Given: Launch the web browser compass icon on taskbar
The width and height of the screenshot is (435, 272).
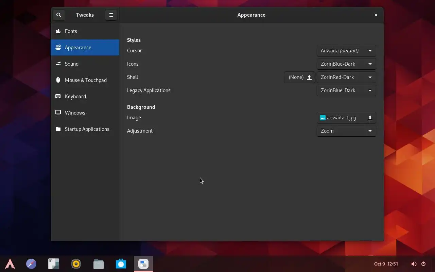Looking at the screenshot, I should coord(31,264).
